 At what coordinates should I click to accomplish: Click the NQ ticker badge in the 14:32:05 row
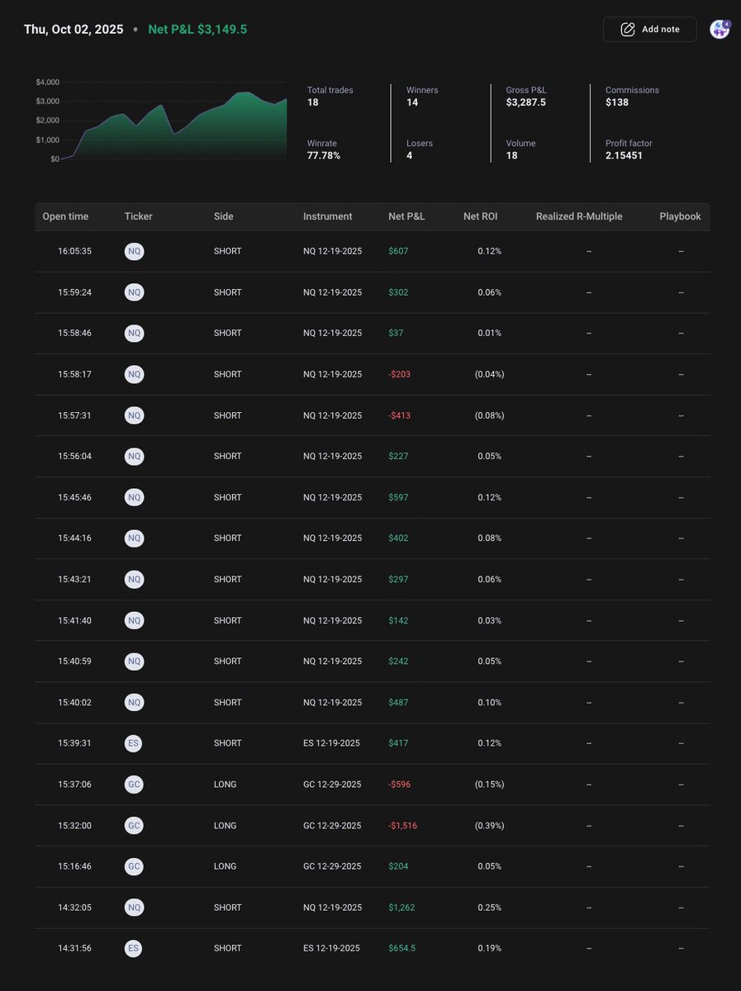coord(135,907)
